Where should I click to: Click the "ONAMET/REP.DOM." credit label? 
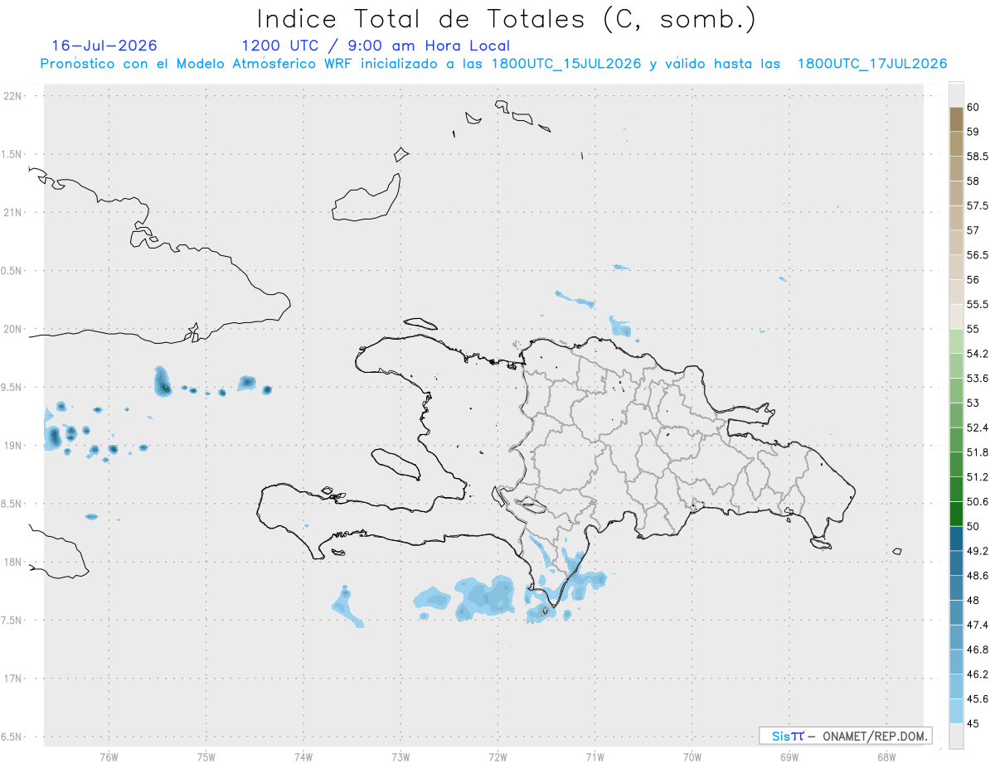pyautogui.click(x=875, y=736)
